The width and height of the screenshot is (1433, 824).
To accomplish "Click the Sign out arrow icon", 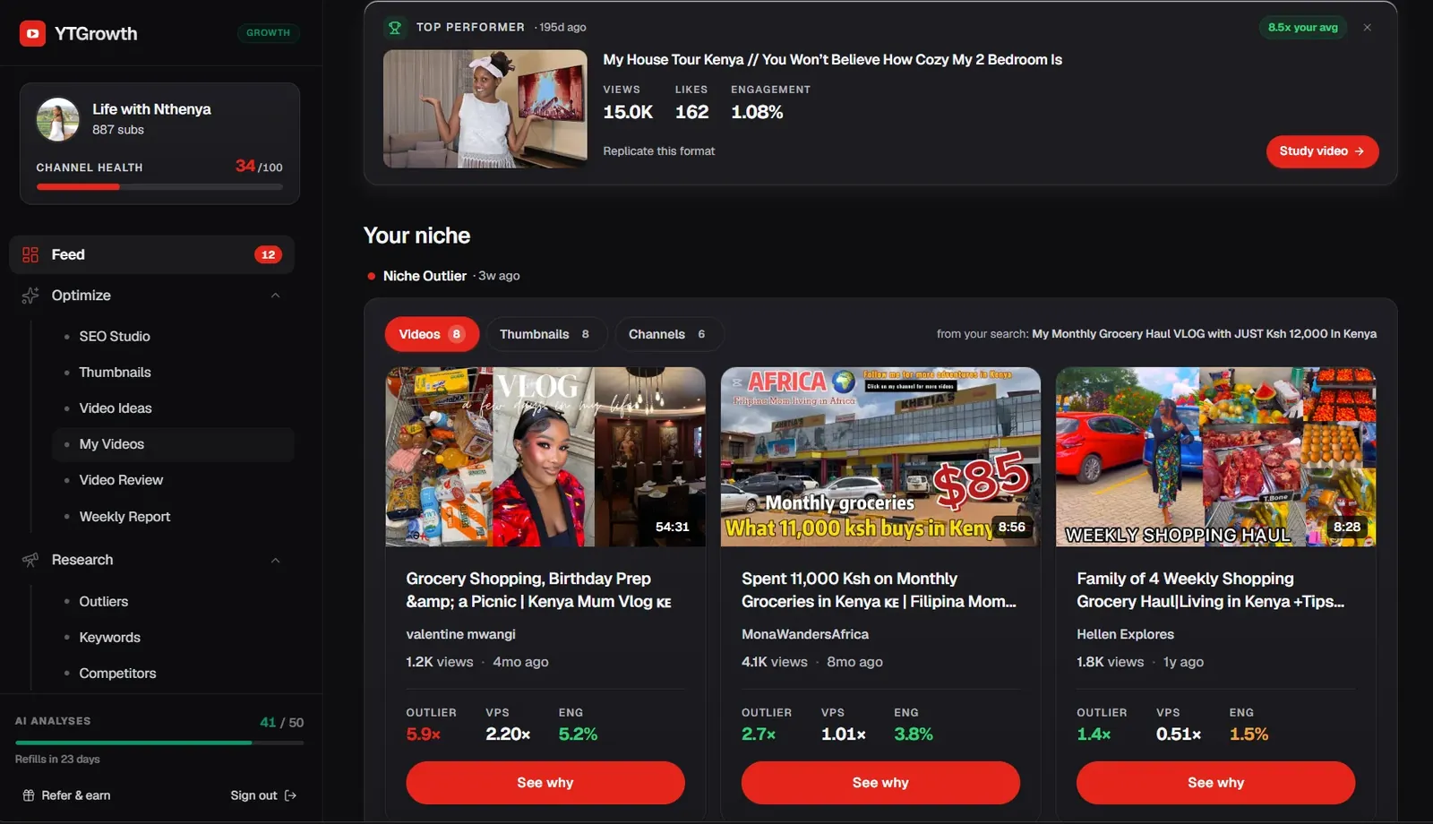I will [290, 795].
